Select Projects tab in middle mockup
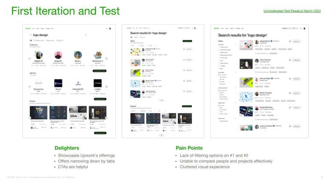 [142, 37]
